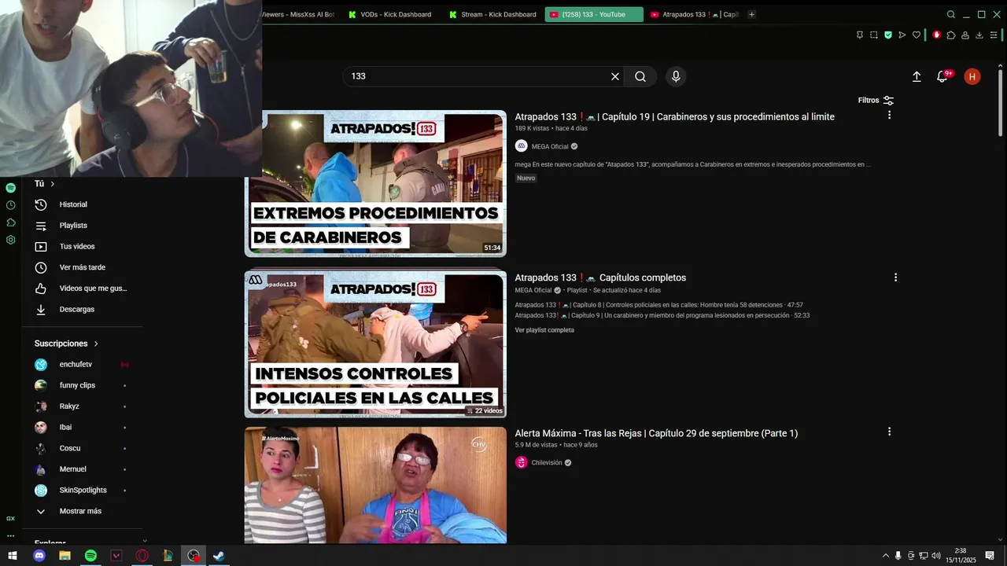
Task: Open Opera sidebar settings gear
Action: [10, 240]
